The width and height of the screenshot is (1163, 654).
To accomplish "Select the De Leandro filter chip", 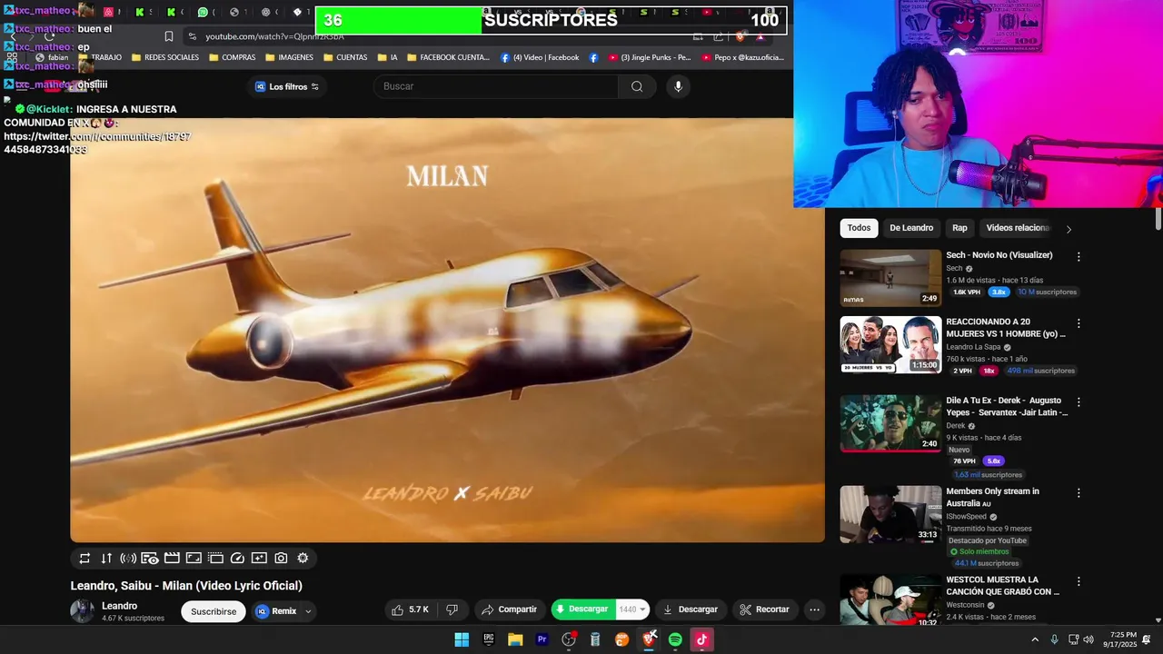I will point(911,228).
